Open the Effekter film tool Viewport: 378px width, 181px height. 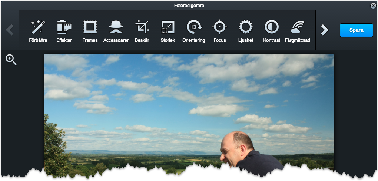[64, 31]
